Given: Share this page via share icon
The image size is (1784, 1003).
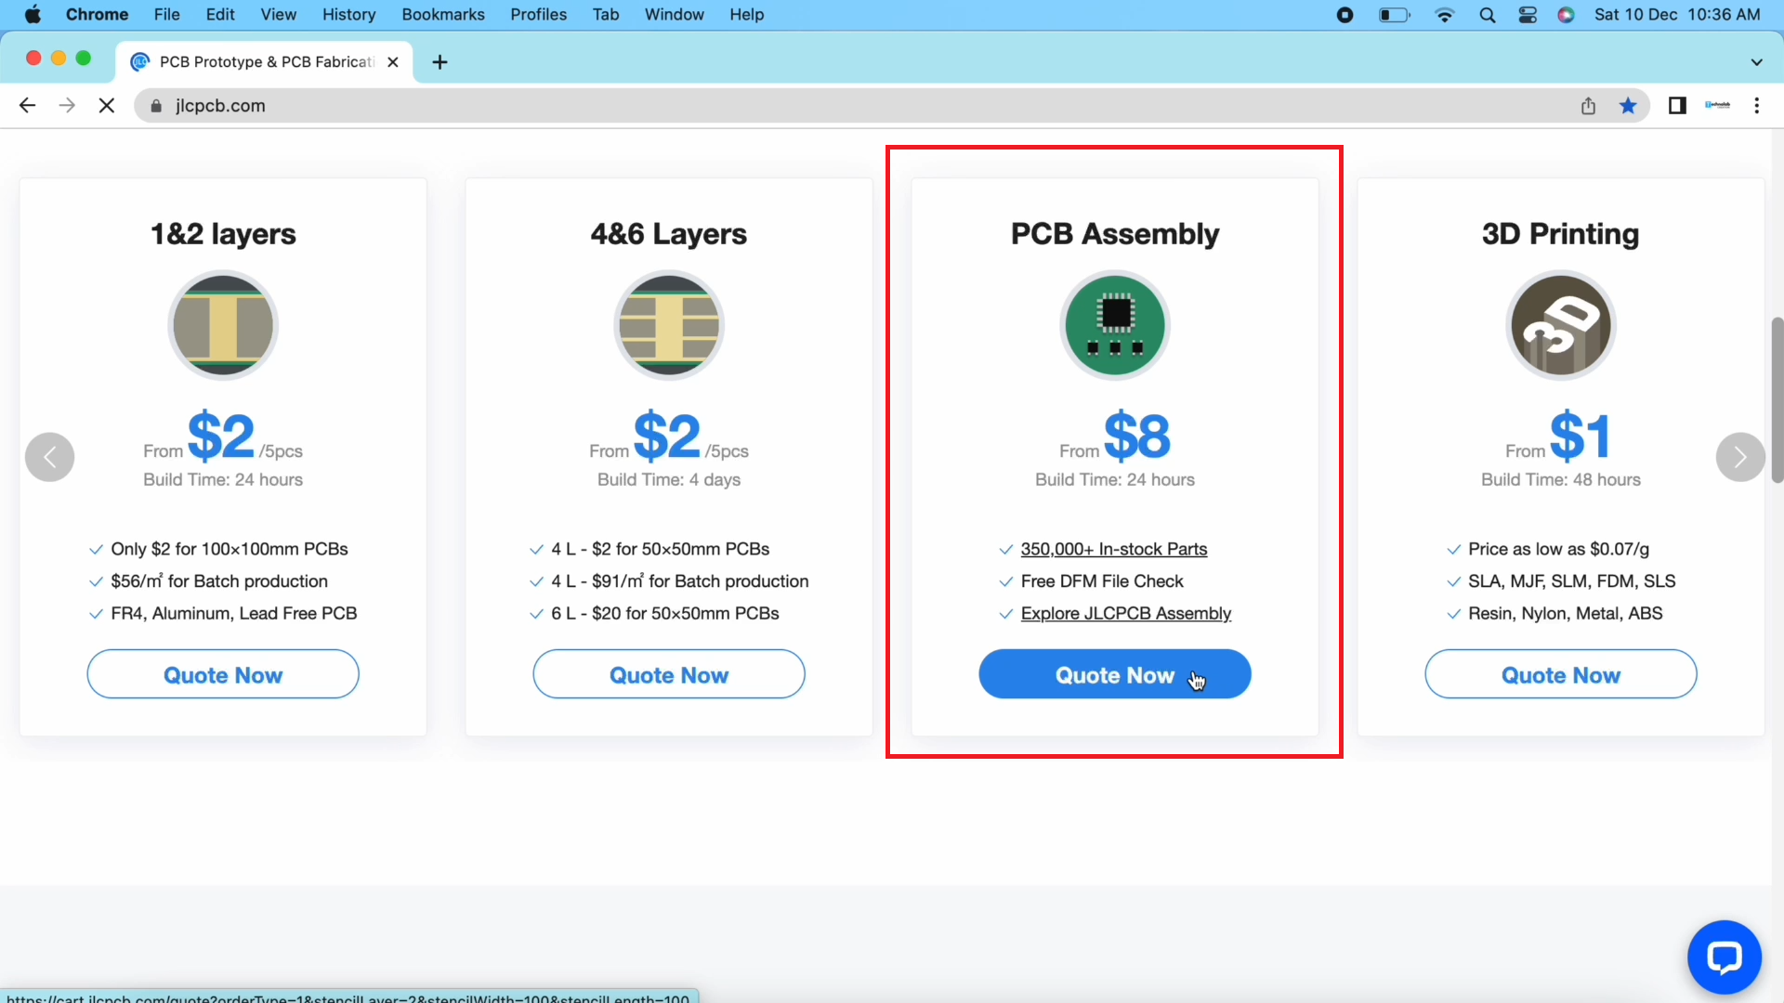Looking at the screenshot, I should [x=1588, y=106].
